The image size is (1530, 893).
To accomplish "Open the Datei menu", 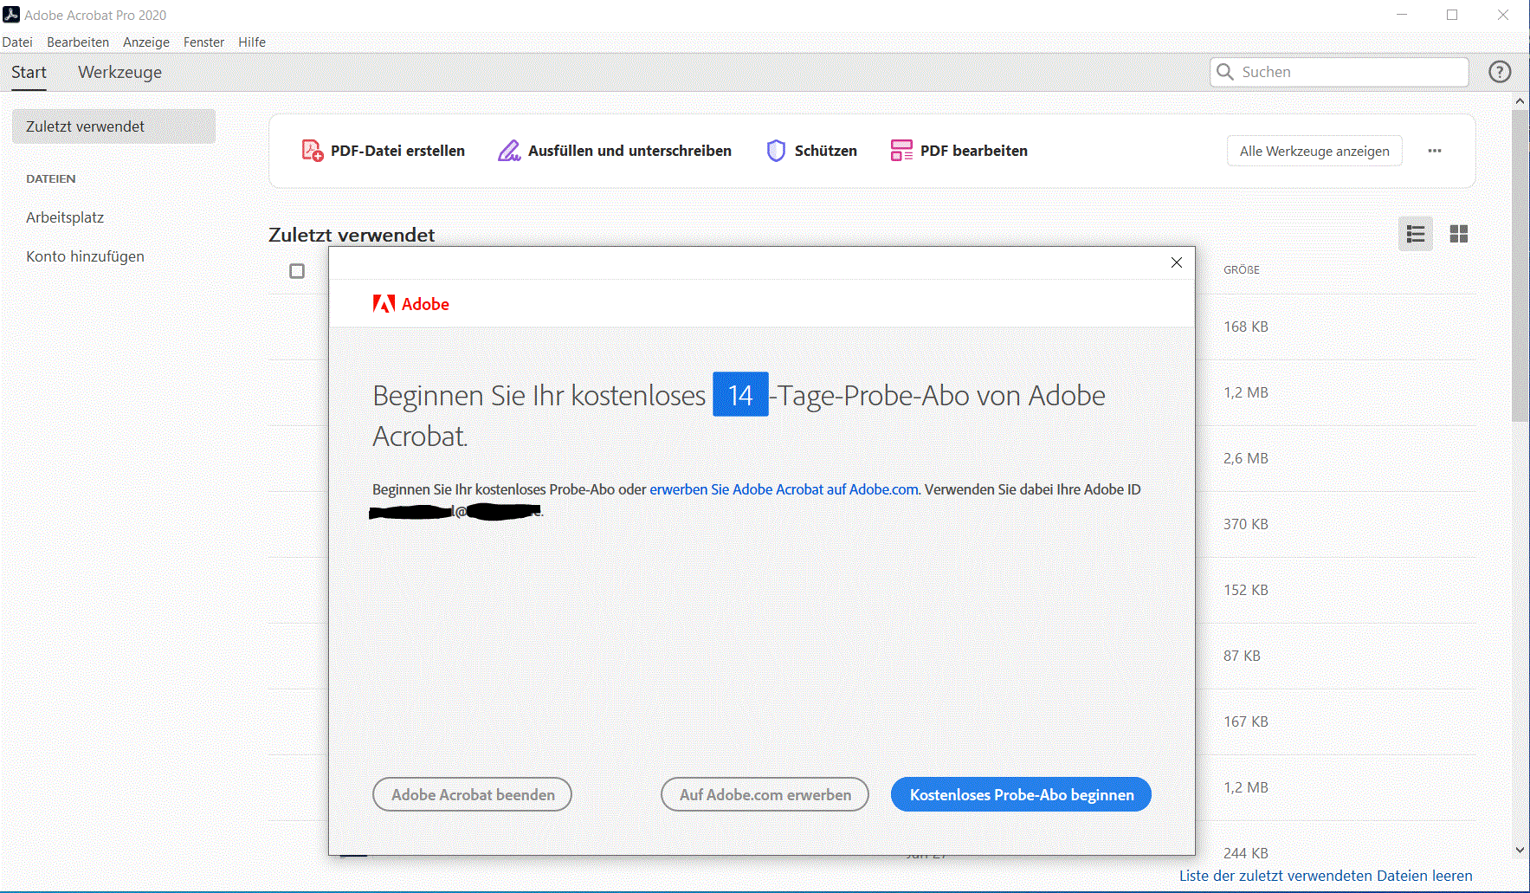I will (17, 42).
